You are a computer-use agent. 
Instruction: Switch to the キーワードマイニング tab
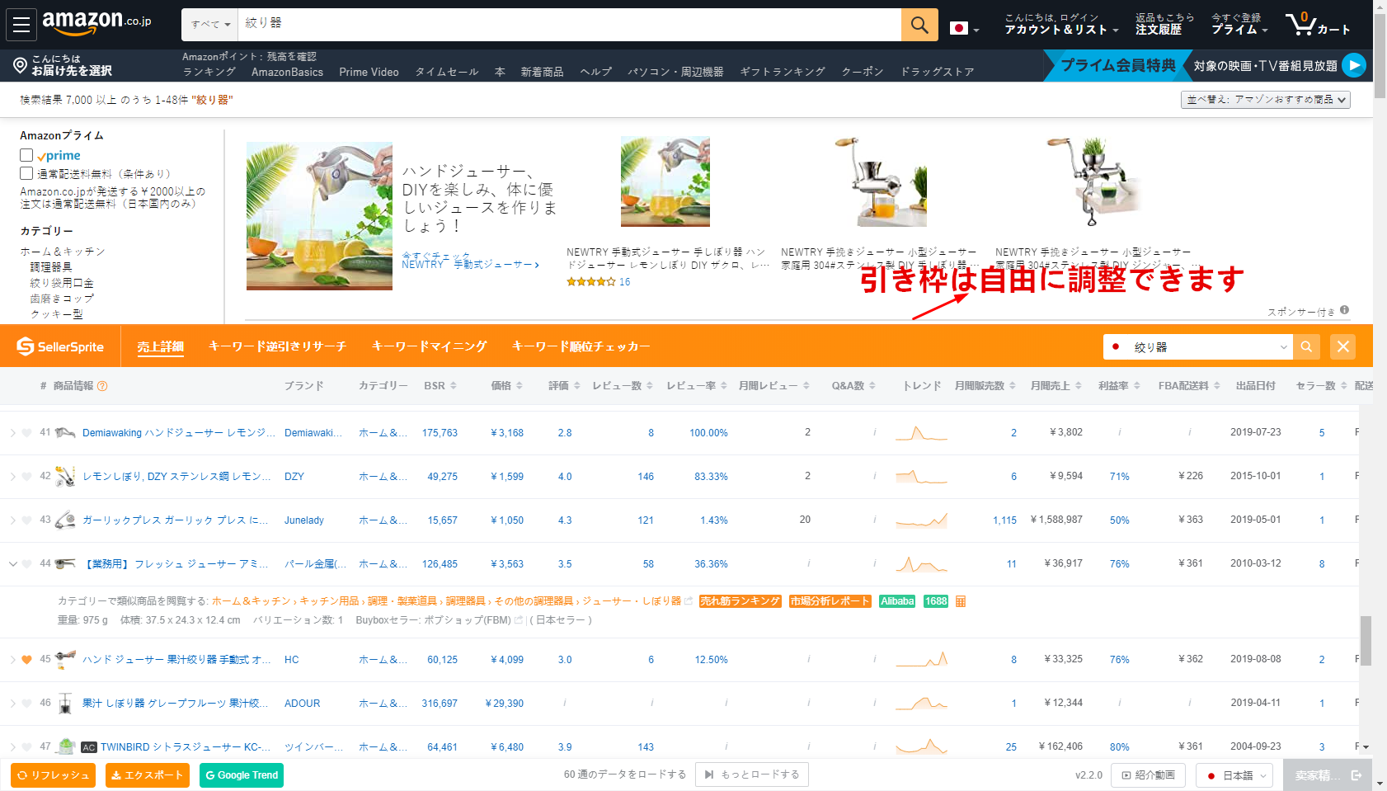(429, 346)
